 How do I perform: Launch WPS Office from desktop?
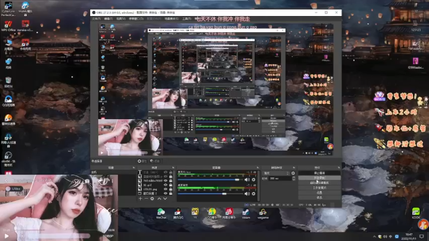(x=8, y=26)
